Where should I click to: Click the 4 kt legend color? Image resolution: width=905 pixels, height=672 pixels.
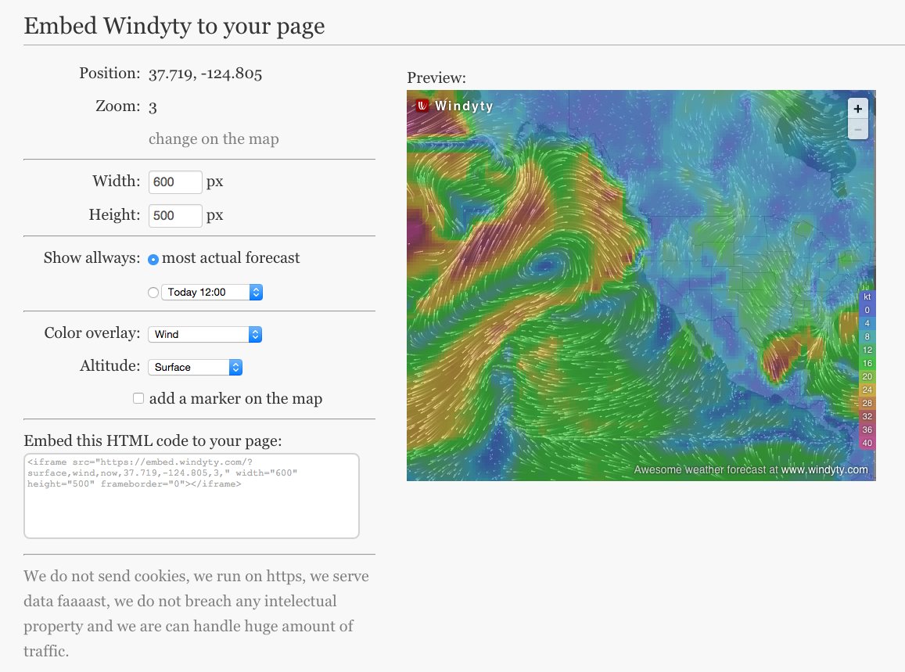pyautogui.click(x=867, y=323)
